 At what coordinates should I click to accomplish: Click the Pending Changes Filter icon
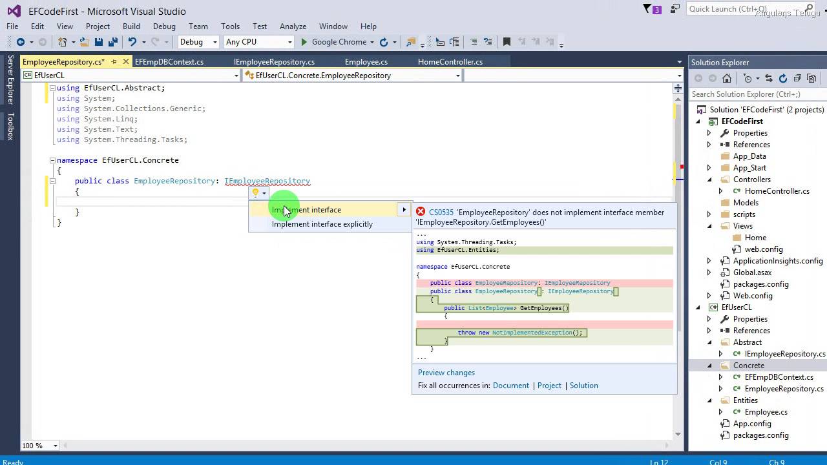748,78
